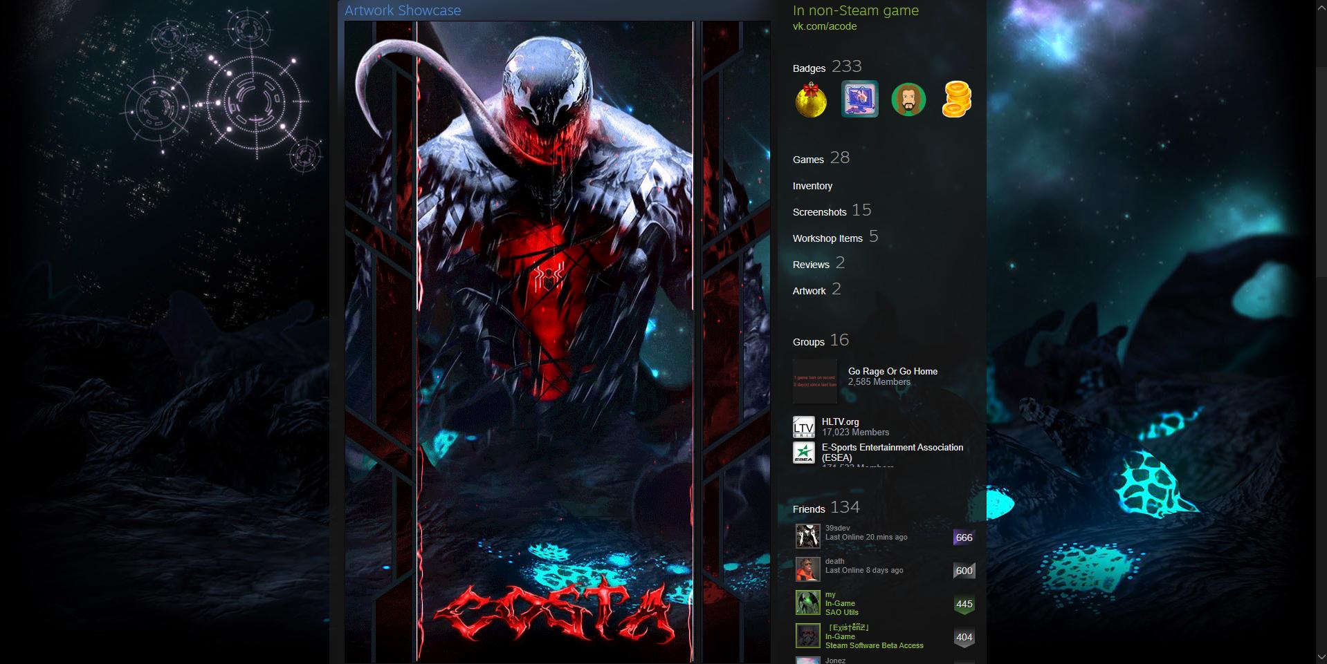
Task: Click the page scrollbar down arrow
Action: pos(1321,657)
